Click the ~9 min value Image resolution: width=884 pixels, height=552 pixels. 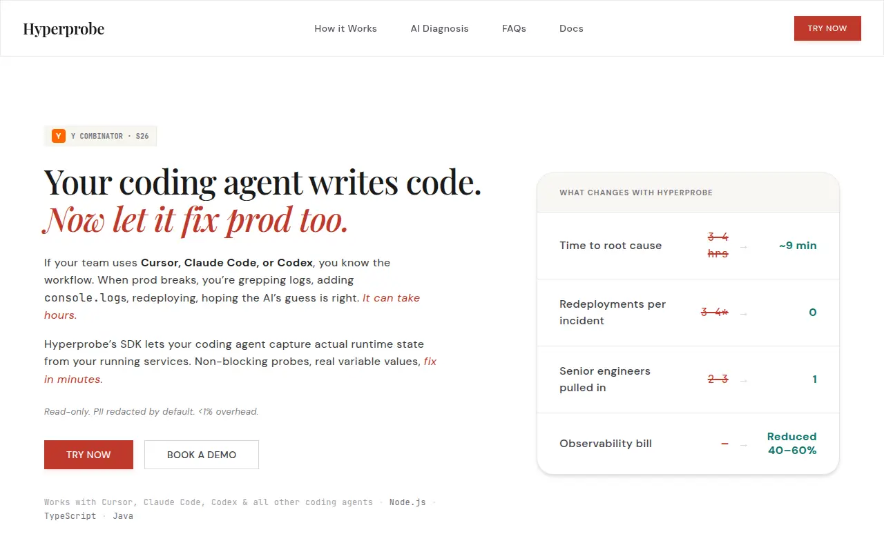798,246
